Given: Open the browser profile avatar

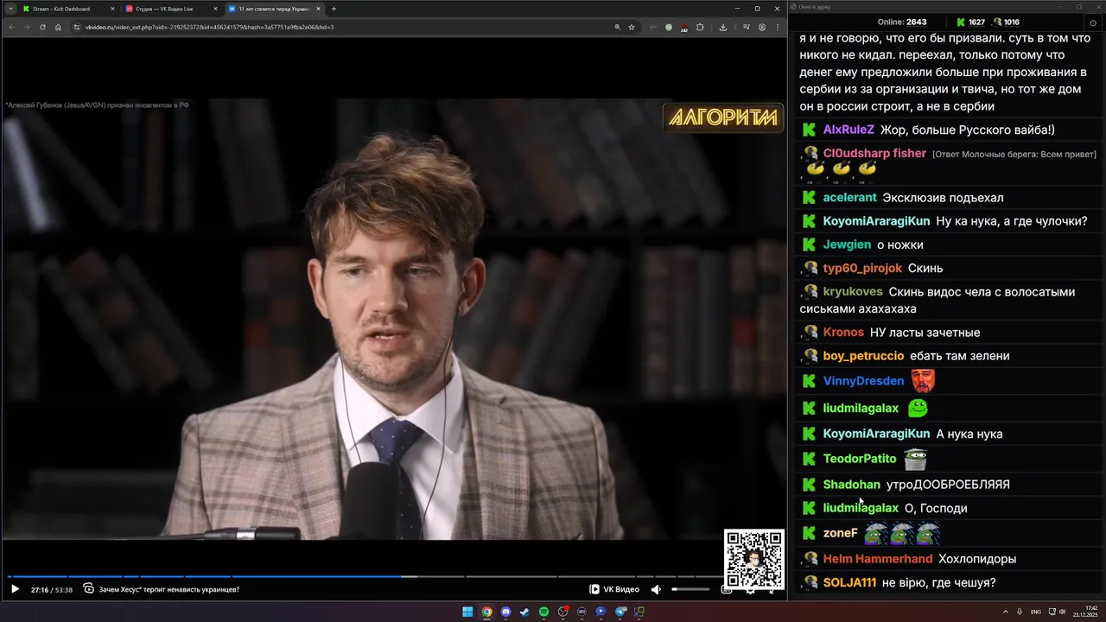Looking at the screenshot, I should (762, 27).
